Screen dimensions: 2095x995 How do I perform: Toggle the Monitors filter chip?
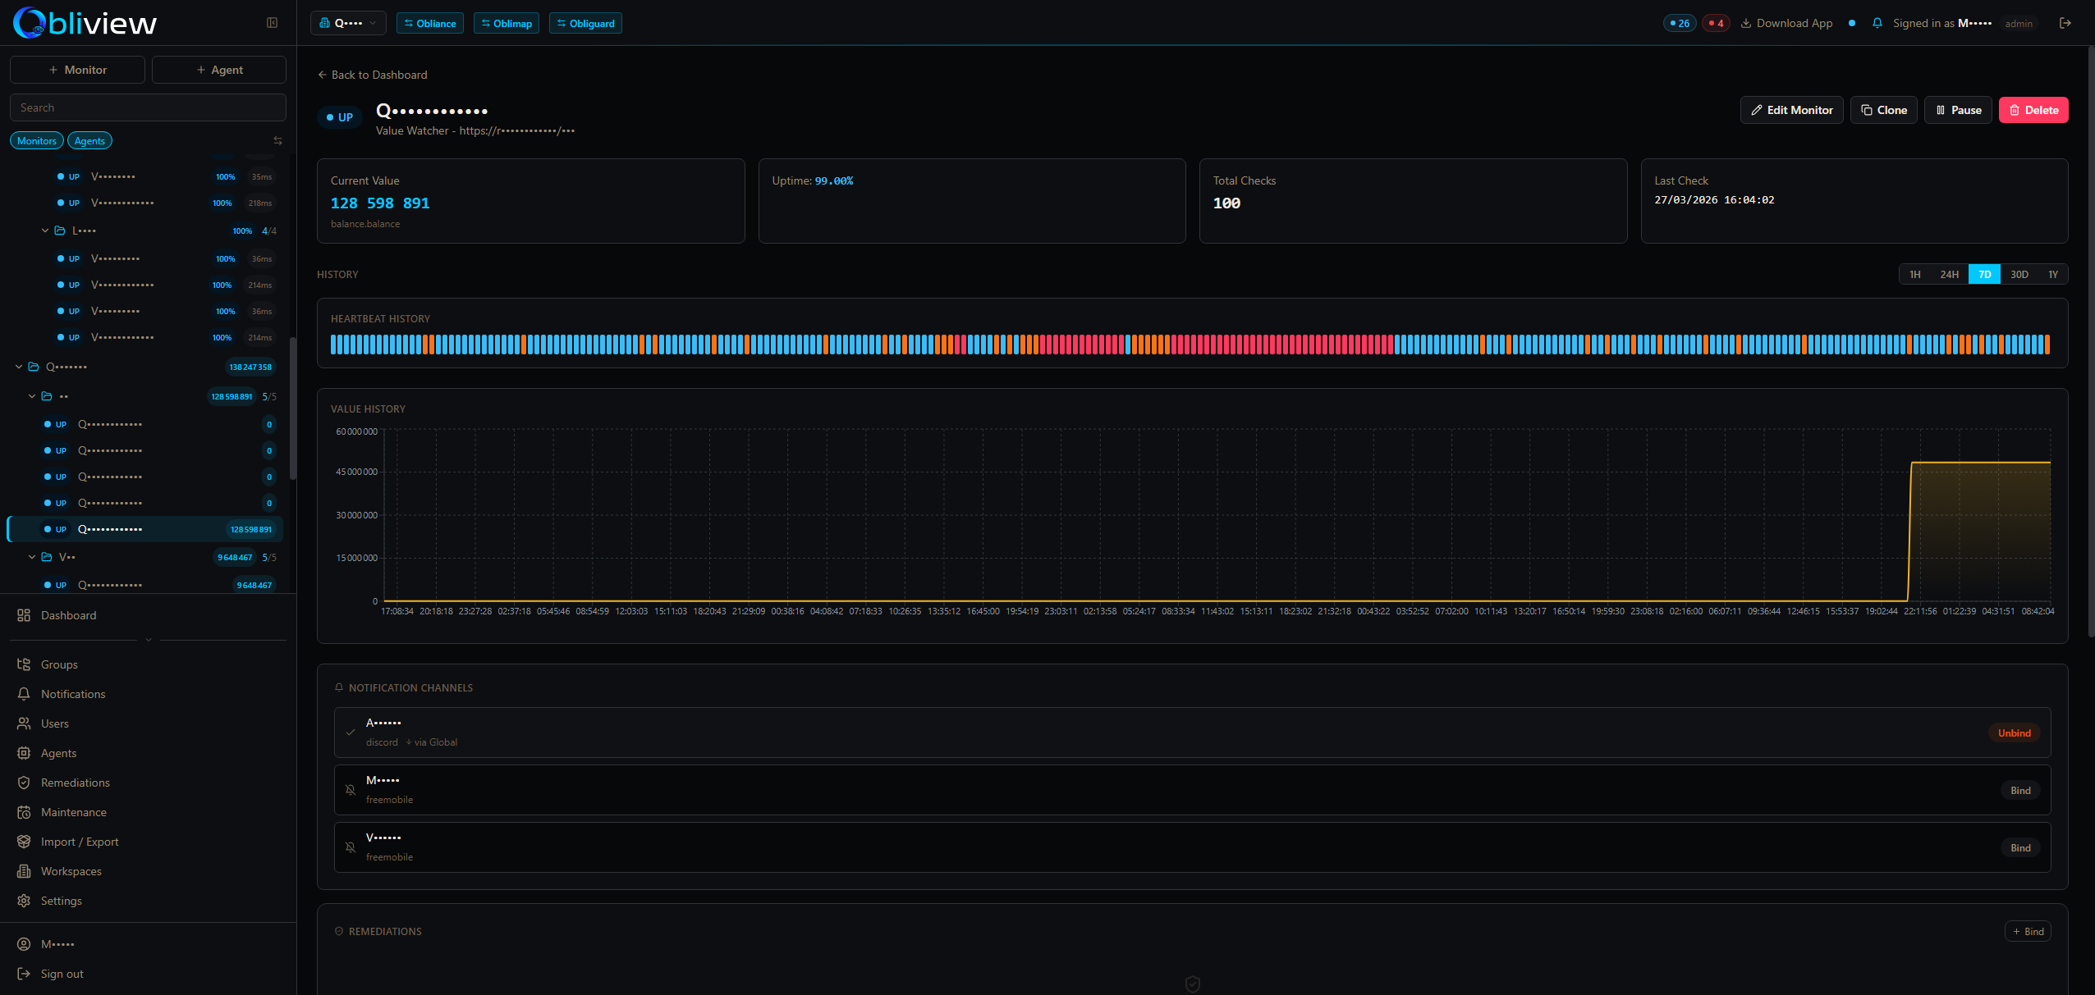36,140
